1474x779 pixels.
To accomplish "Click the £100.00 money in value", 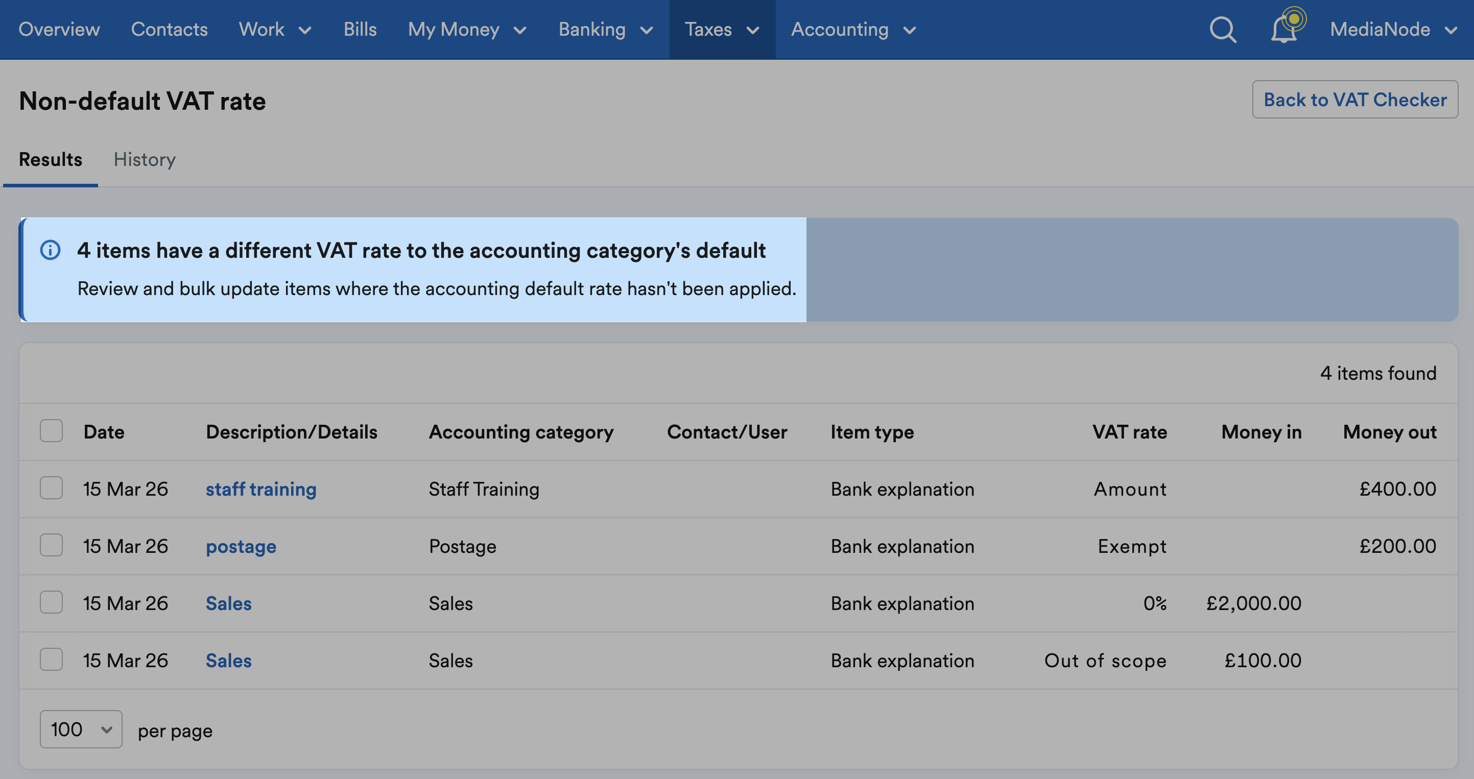I will click(x=1262, y=661).
